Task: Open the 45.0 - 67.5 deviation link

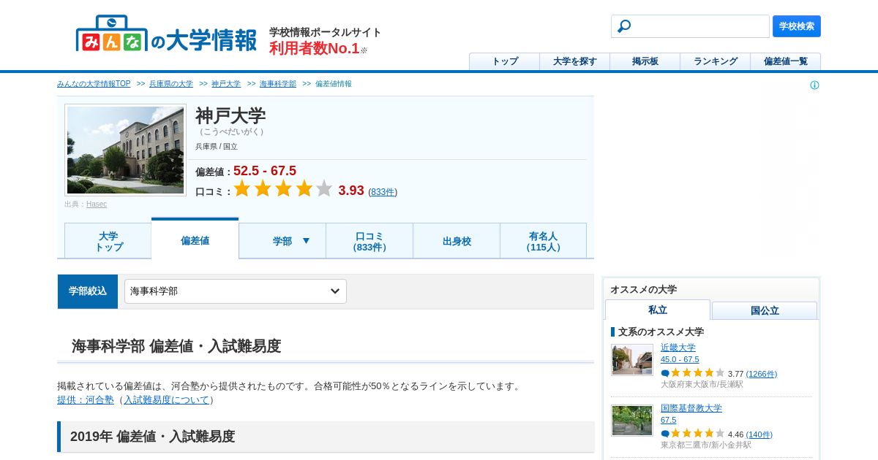Action: [x=680, y=359]
